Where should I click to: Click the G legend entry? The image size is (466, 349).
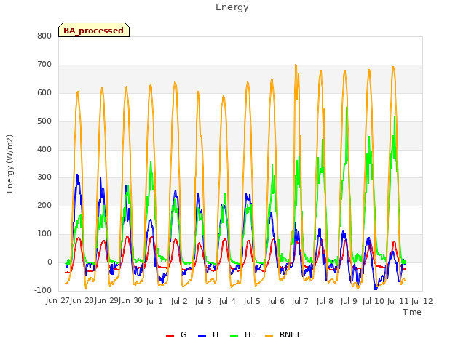point(176,334)
